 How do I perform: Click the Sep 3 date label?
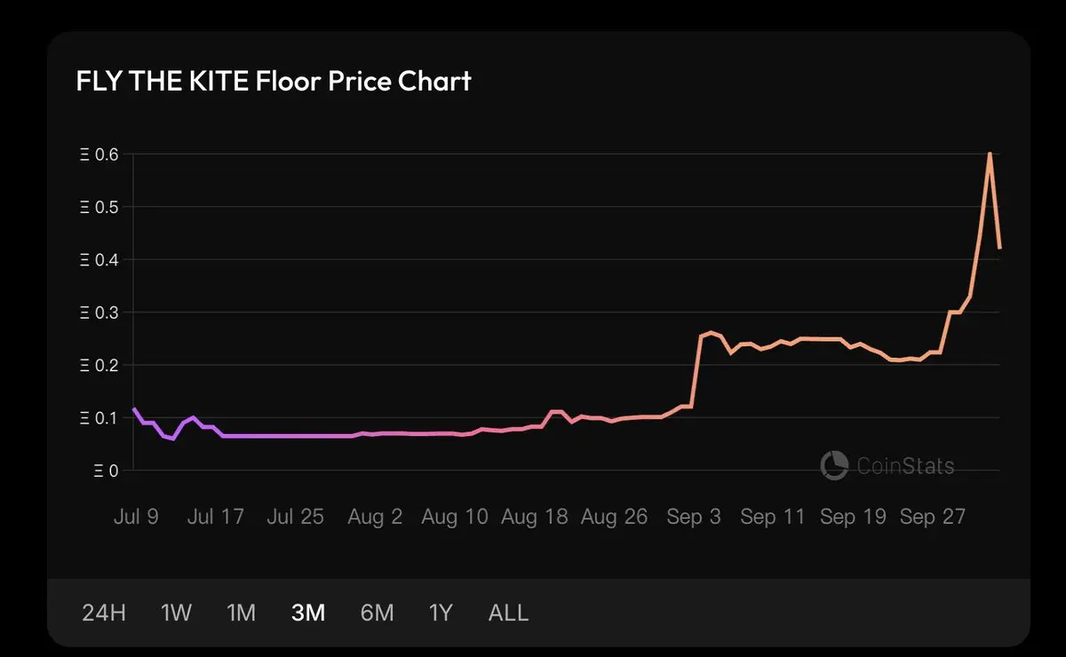695,517
